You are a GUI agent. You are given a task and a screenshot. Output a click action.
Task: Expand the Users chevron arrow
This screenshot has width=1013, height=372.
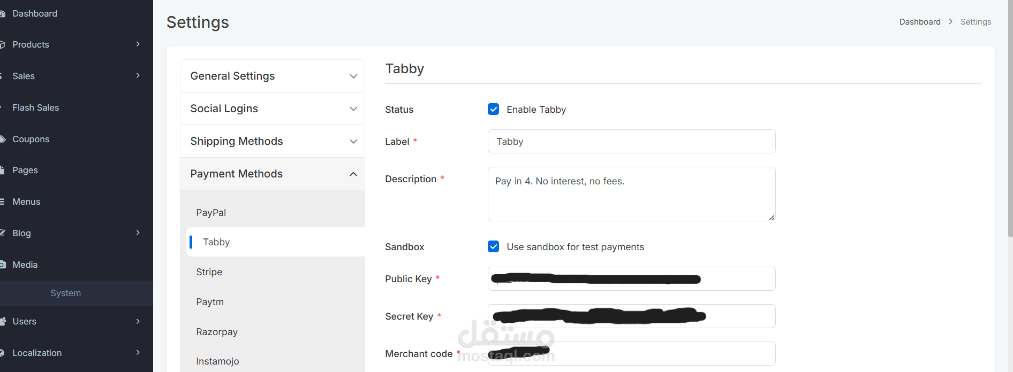pyautogui.click(x=138, y=321)
